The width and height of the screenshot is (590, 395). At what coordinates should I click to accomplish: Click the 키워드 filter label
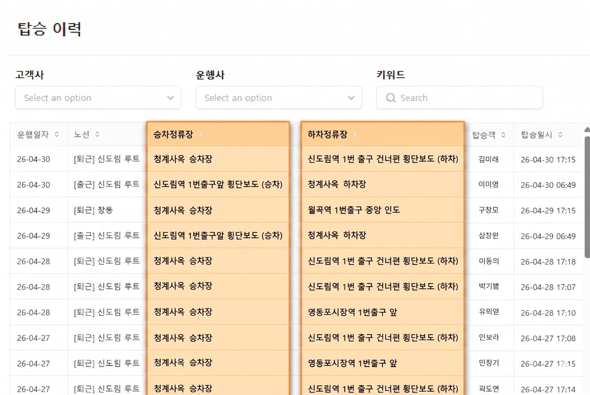390,75
